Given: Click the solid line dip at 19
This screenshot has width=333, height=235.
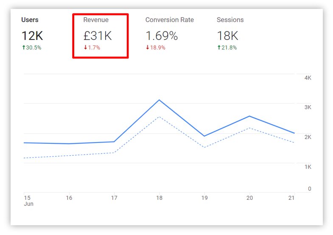Looking at the screenshot, I should click(x=204, y=136).
